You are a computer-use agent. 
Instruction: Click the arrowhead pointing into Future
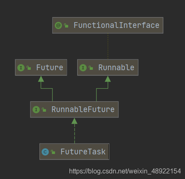click(41, 79)
